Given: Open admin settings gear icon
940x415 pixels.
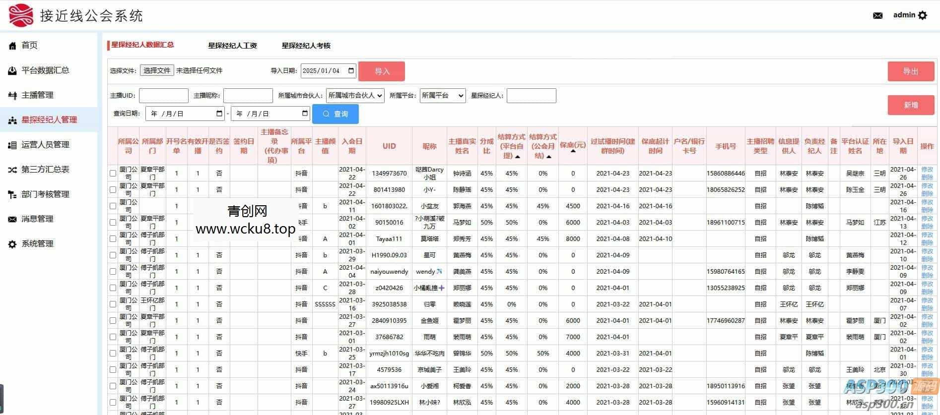Looking at the screenshot, I should tap(923, 15).
